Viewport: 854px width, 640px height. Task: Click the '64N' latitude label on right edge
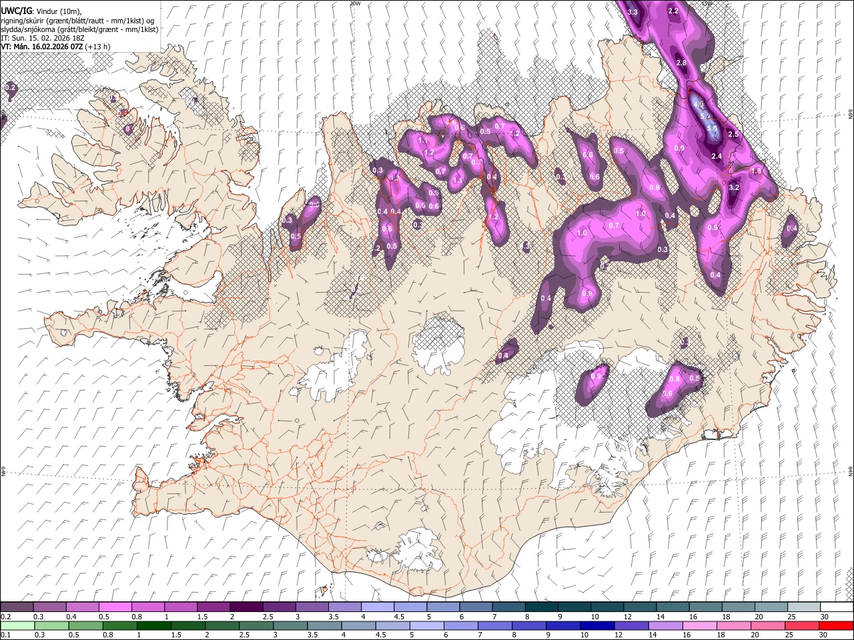(851, 471)
